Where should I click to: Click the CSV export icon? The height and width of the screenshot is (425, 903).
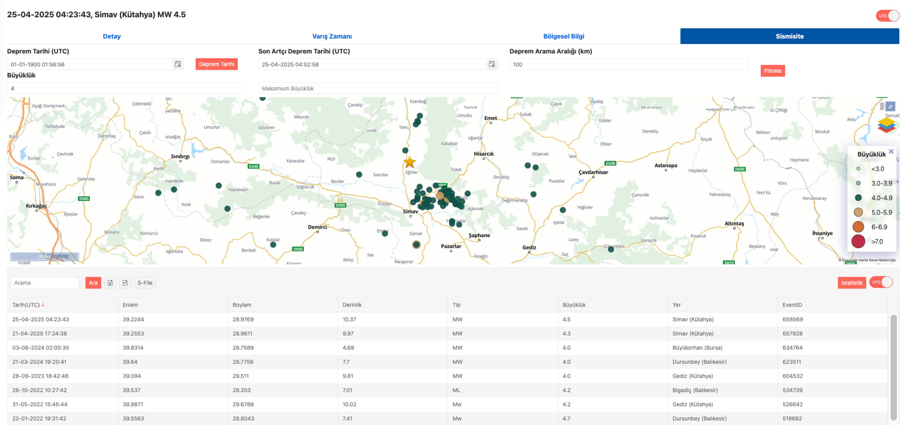tap(125, 283)
